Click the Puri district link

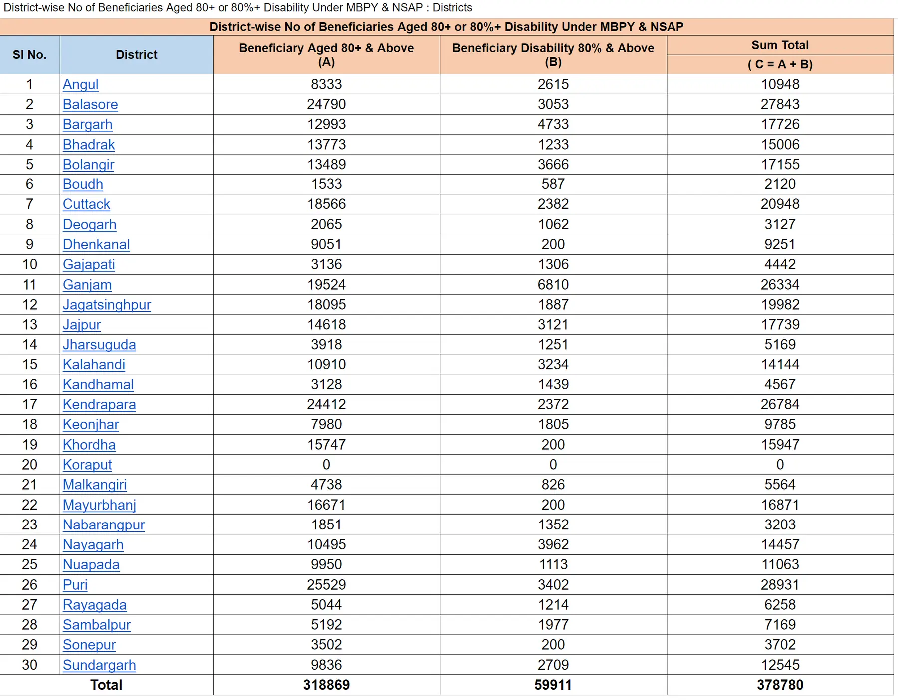pyautogui.click(x=75, y=585)
